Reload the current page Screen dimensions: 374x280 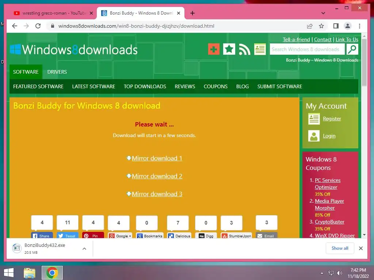pos(38,26)
